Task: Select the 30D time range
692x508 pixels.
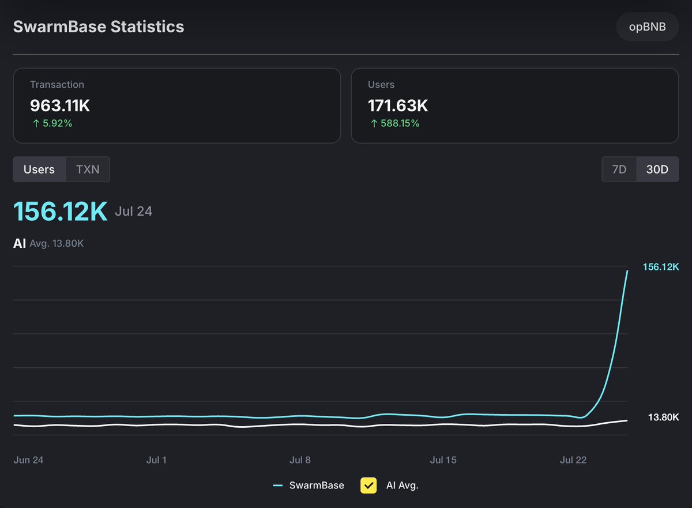Action: tap(657, 170)
